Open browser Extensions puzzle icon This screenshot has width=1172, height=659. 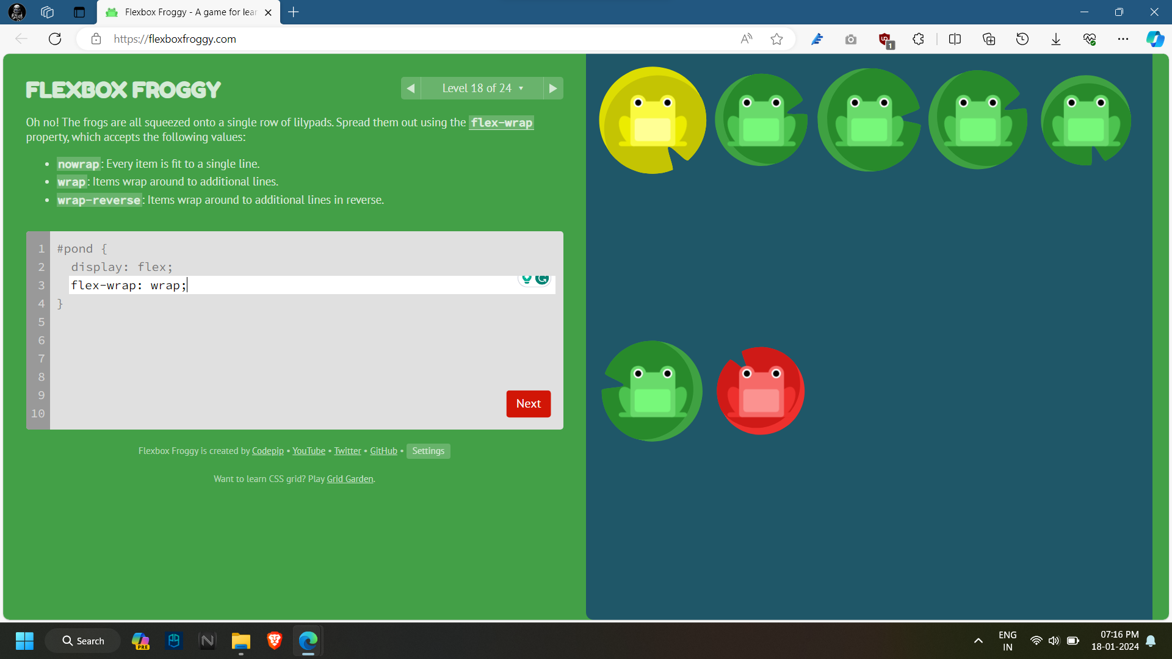(918, 39)
